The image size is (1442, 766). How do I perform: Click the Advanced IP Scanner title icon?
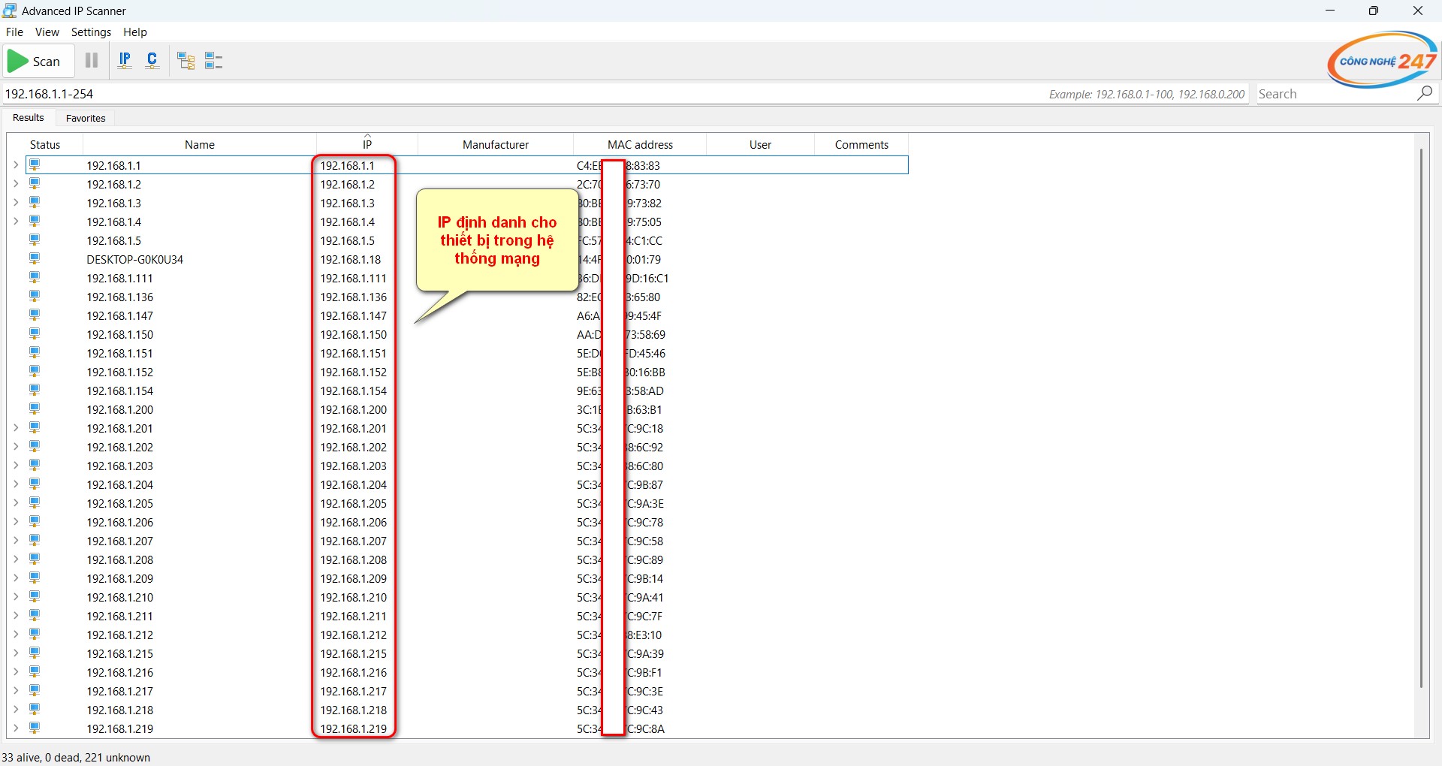(x=10, y=11)
